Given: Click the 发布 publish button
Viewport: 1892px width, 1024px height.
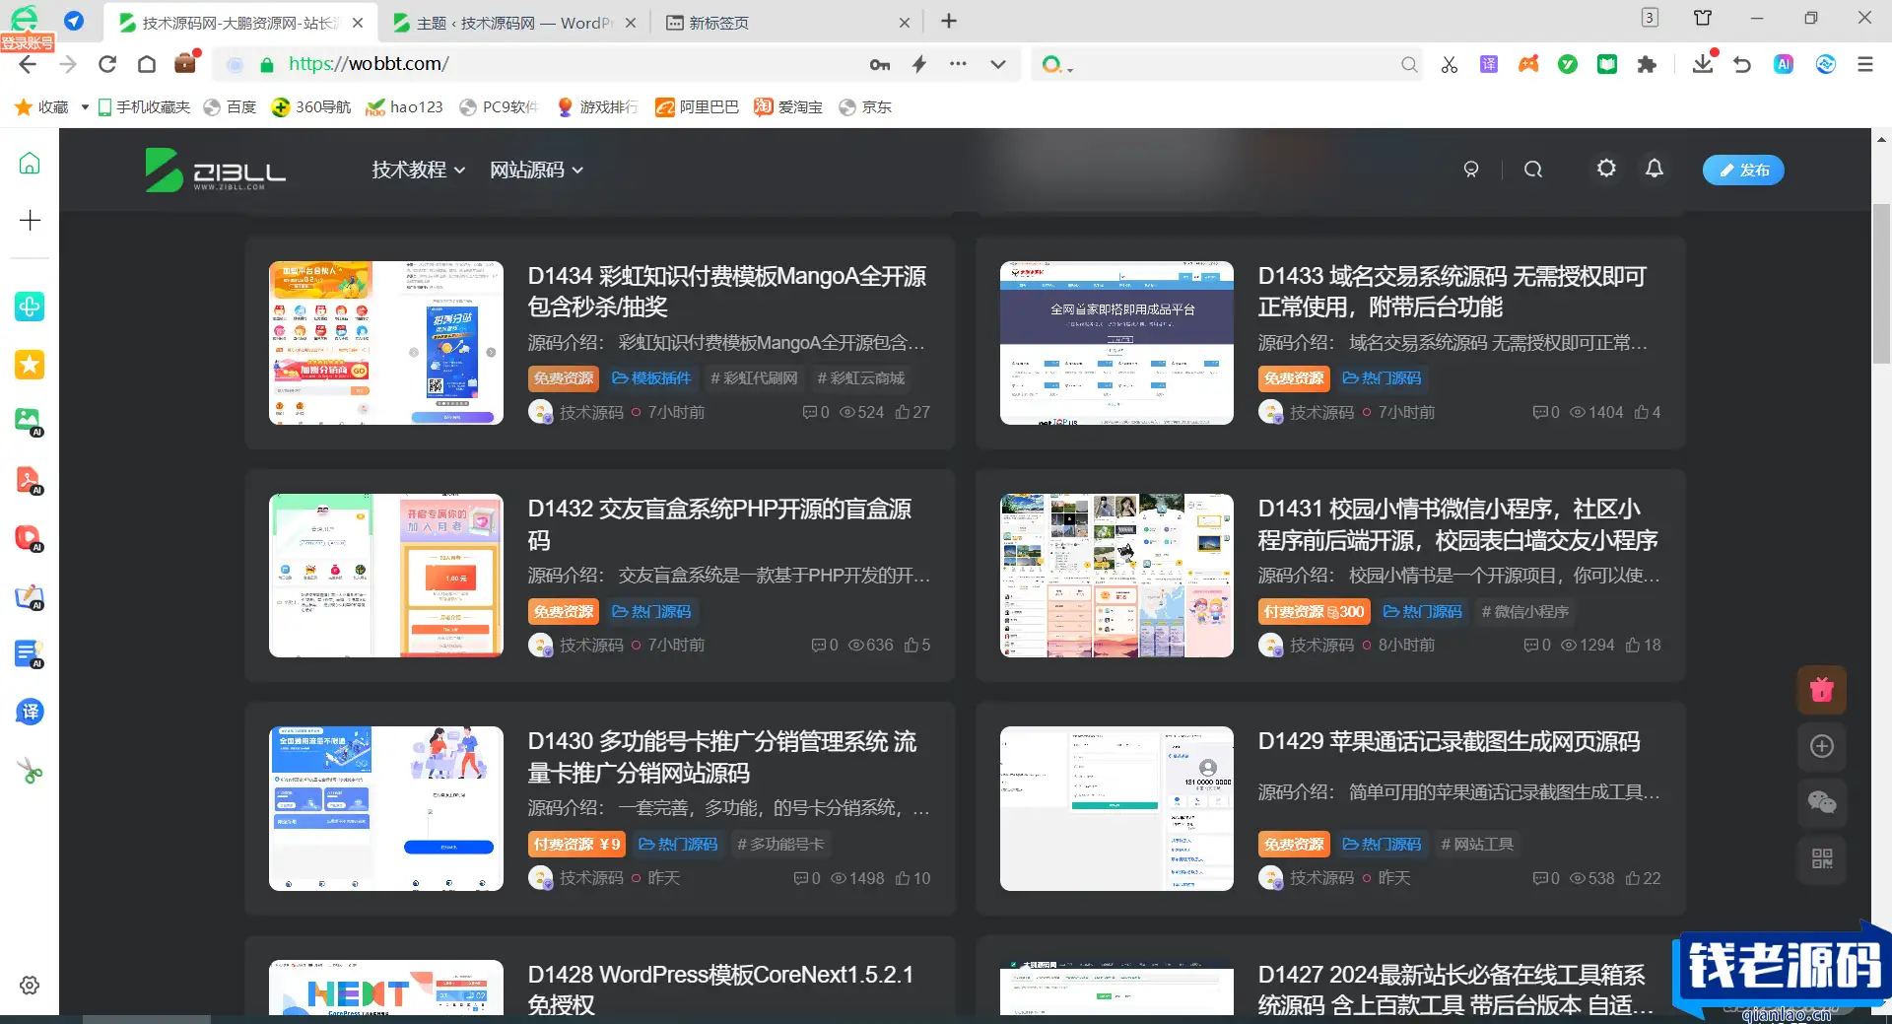Looking at the screenshot, I should click(x=1743, y=170).
